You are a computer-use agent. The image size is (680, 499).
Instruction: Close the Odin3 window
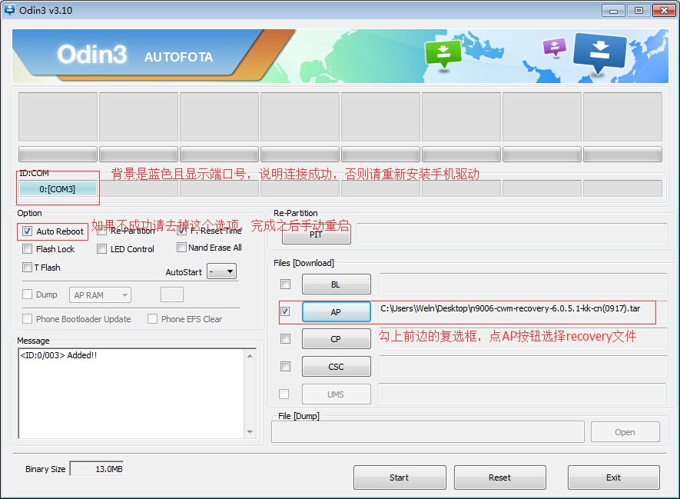(x=664, y=11)
